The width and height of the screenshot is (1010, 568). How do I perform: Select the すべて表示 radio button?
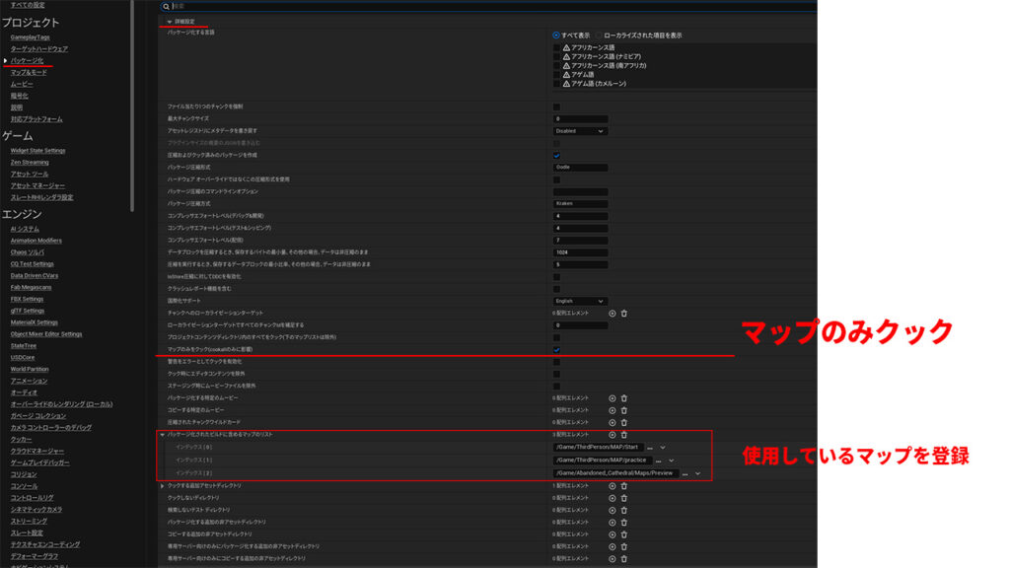556,35
